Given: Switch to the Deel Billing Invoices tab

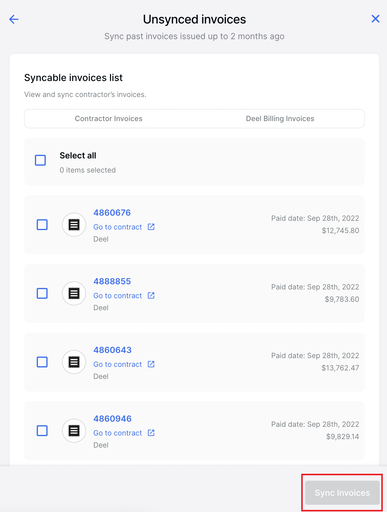Looking at the screenshot, I should (x=280, y=119).
